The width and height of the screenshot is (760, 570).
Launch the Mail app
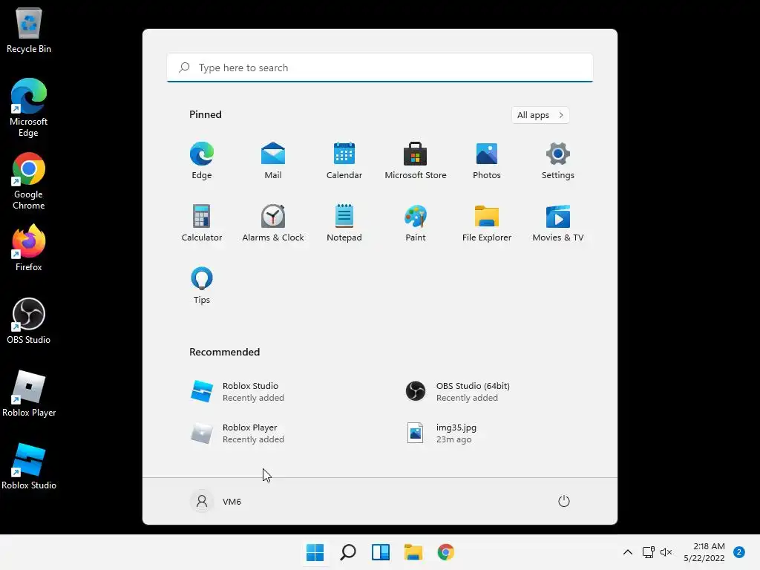click(273, 161)
